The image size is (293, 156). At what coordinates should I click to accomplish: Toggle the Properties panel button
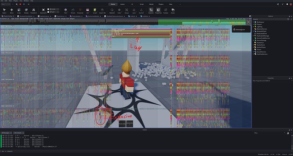coord(158,11)
